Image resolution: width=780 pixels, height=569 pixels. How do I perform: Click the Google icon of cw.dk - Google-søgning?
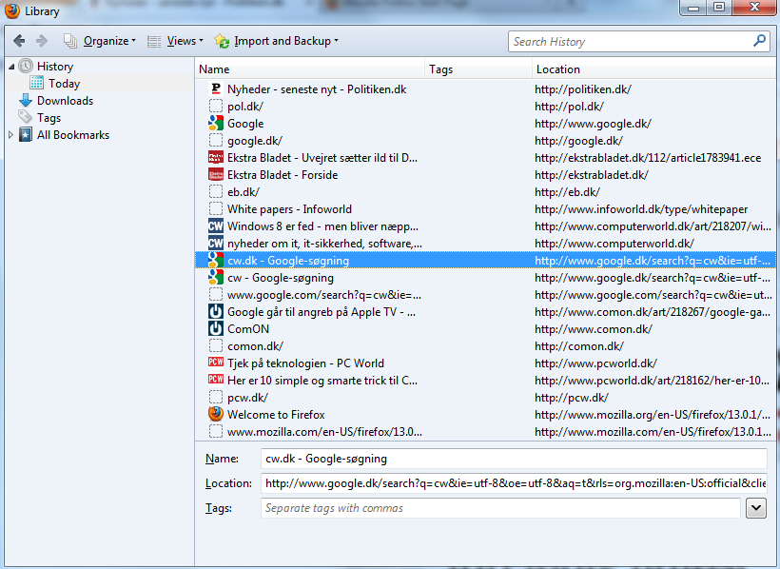pos(215,260)
